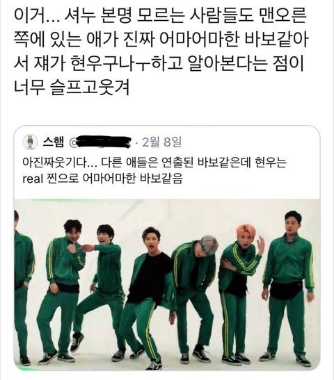The height and width of the screenshot is (380, 334).
Task: Tap the partially cropped member at left edge
Action: click(22, 286)
